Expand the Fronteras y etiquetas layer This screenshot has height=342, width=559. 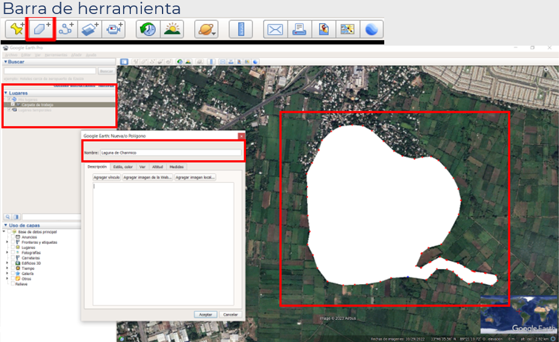pyautogui.click(x=7, y=242)
